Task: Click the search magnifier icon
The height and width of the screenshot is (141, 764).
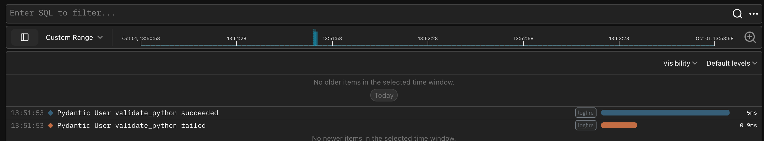Action: click(x=737, y=14)
